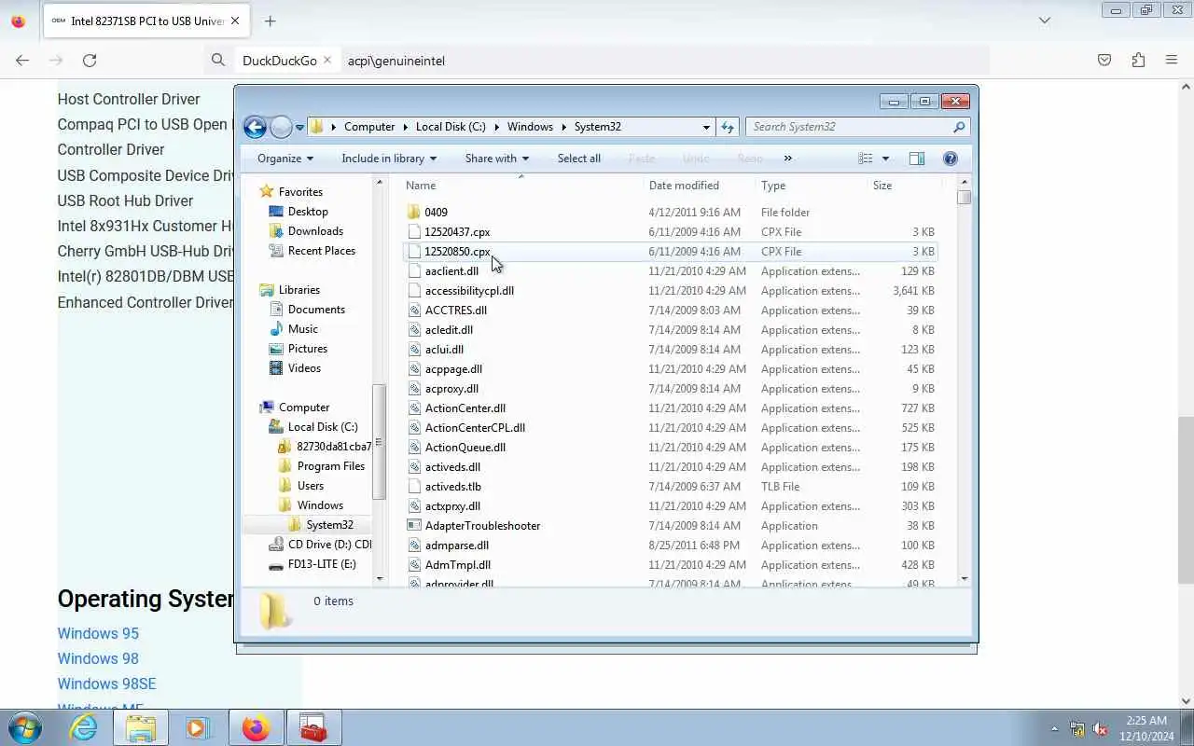The height and width of the screenshot is (746, 1194).
Task: Open view options dropdown arrow
Action: (x=885, y=159)
